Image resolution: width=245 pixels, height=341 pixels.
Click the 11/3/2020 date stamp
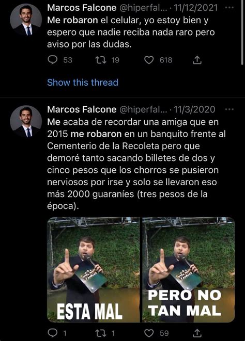194,109
